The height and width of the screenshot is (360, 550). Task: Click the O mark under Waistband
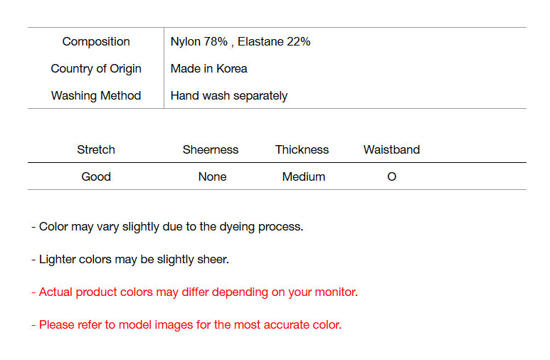[391, 176]
